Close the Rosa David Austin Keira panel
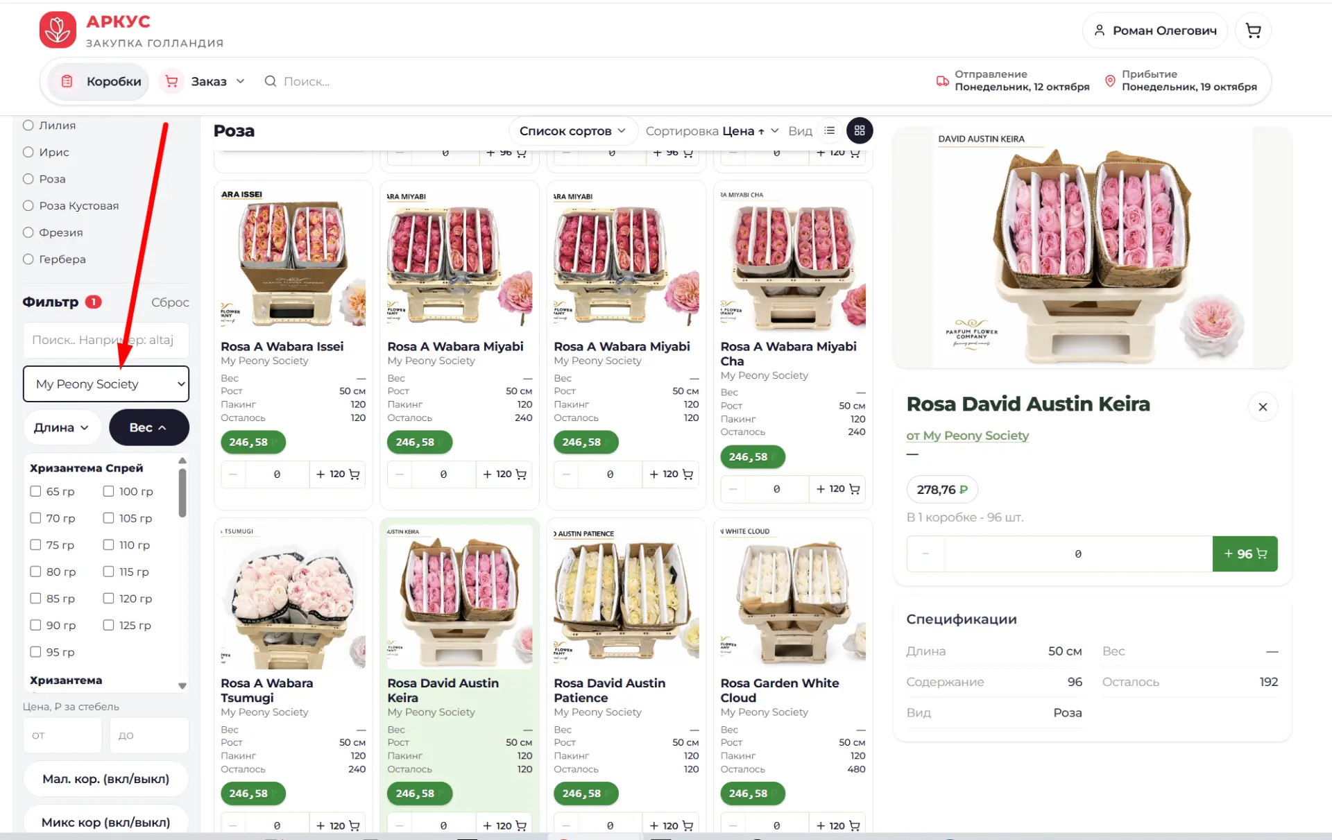The height and width of the screenshot is (840, 1332). tap(1263, 407)
